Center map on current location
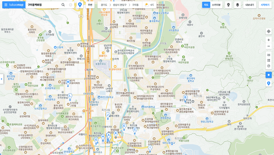 tap(268, 31)
